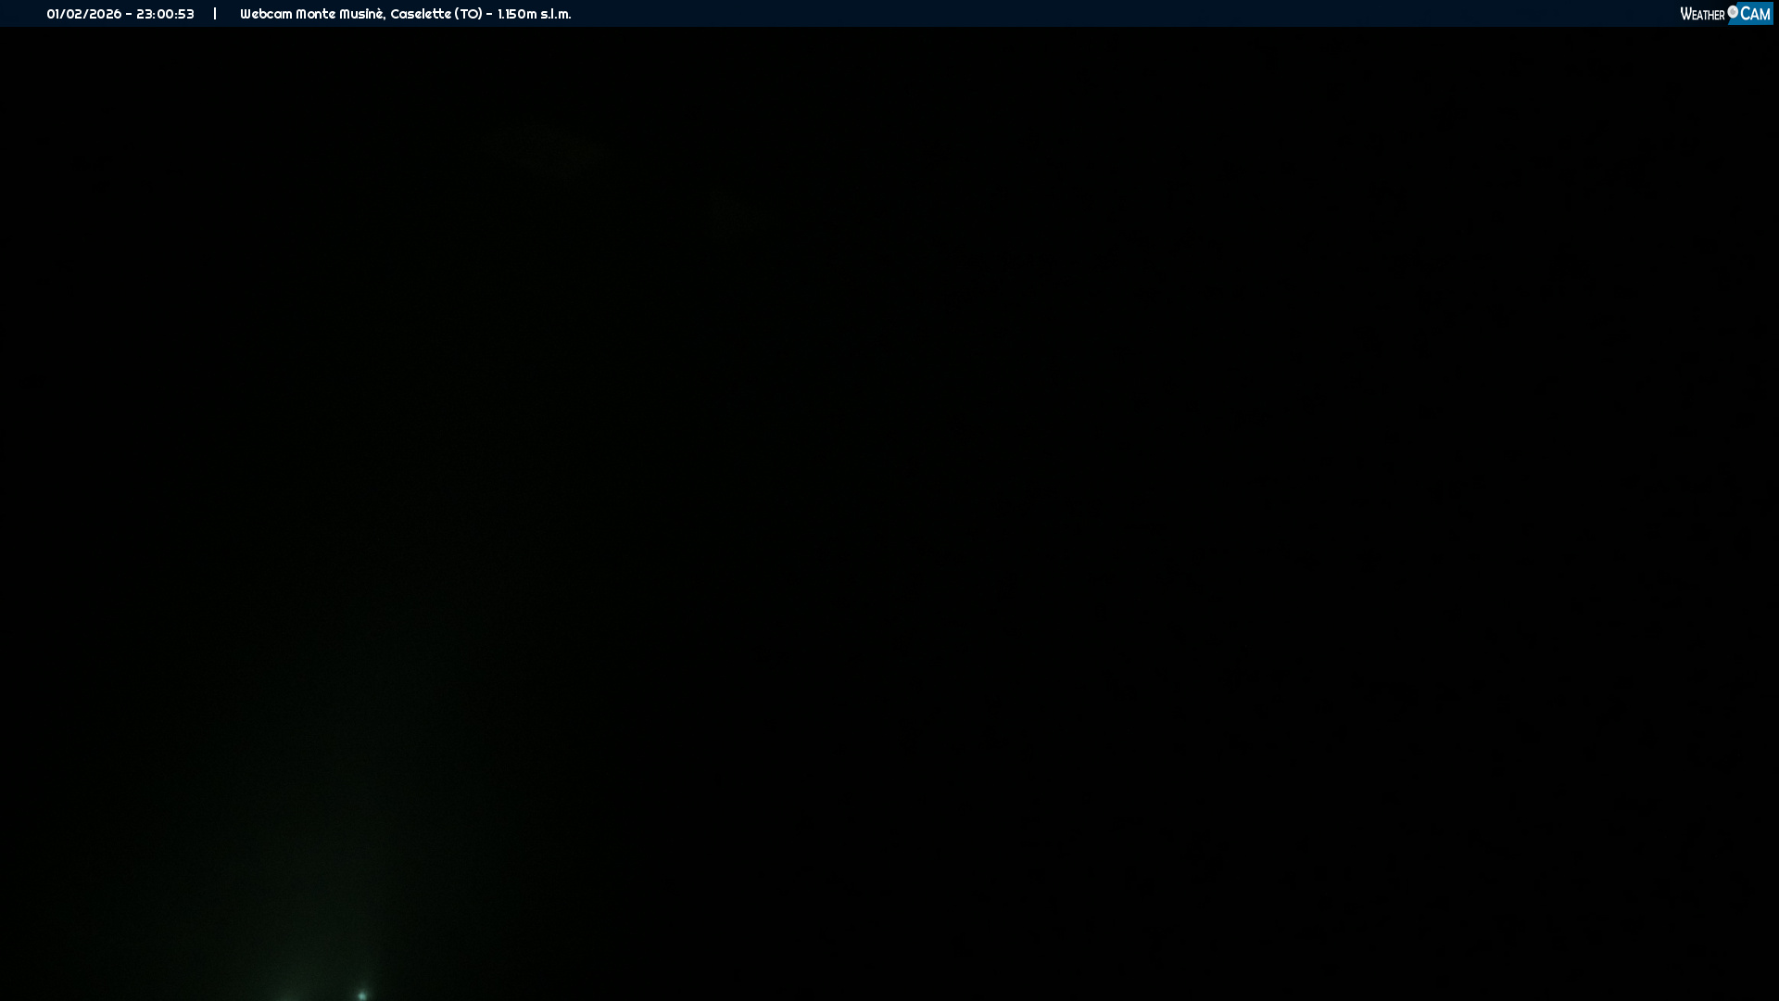Click the "Webcam Monte Musinè" title text

(311, 14)
